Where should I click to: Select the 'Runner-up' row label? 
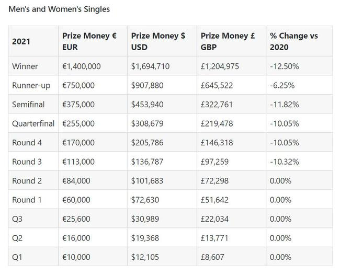tap(31, 85)
